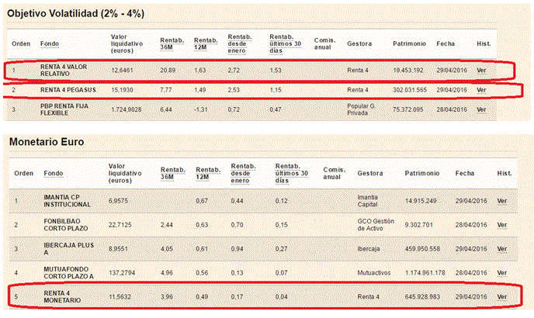Click patrimonio value 1.174.961.178
The height and width of the screenshot is (318, 534).
[425, 273]
